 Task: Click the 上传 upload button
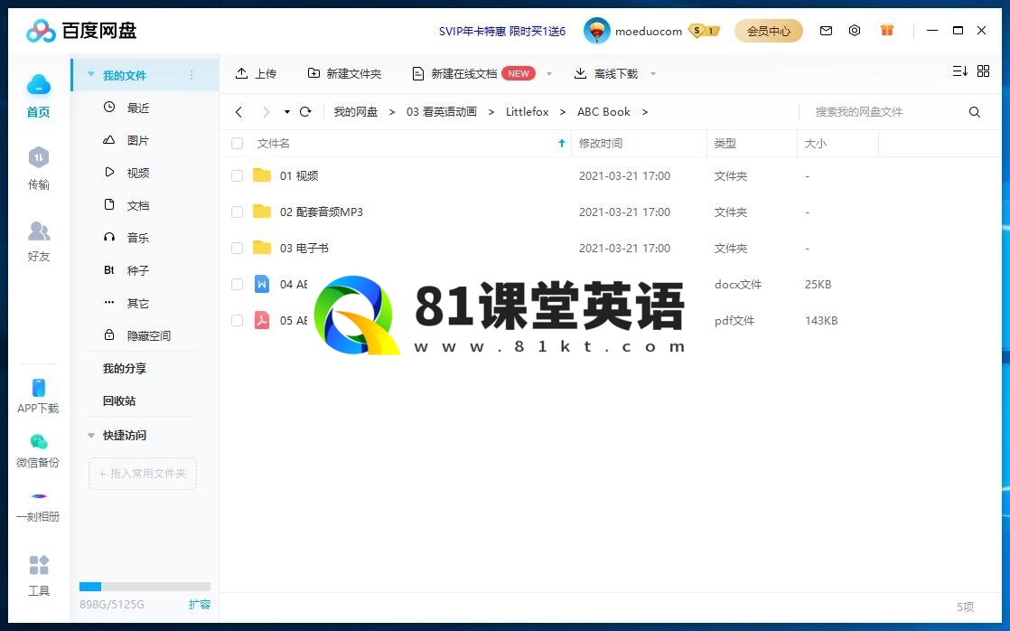(x=256, y=73)
